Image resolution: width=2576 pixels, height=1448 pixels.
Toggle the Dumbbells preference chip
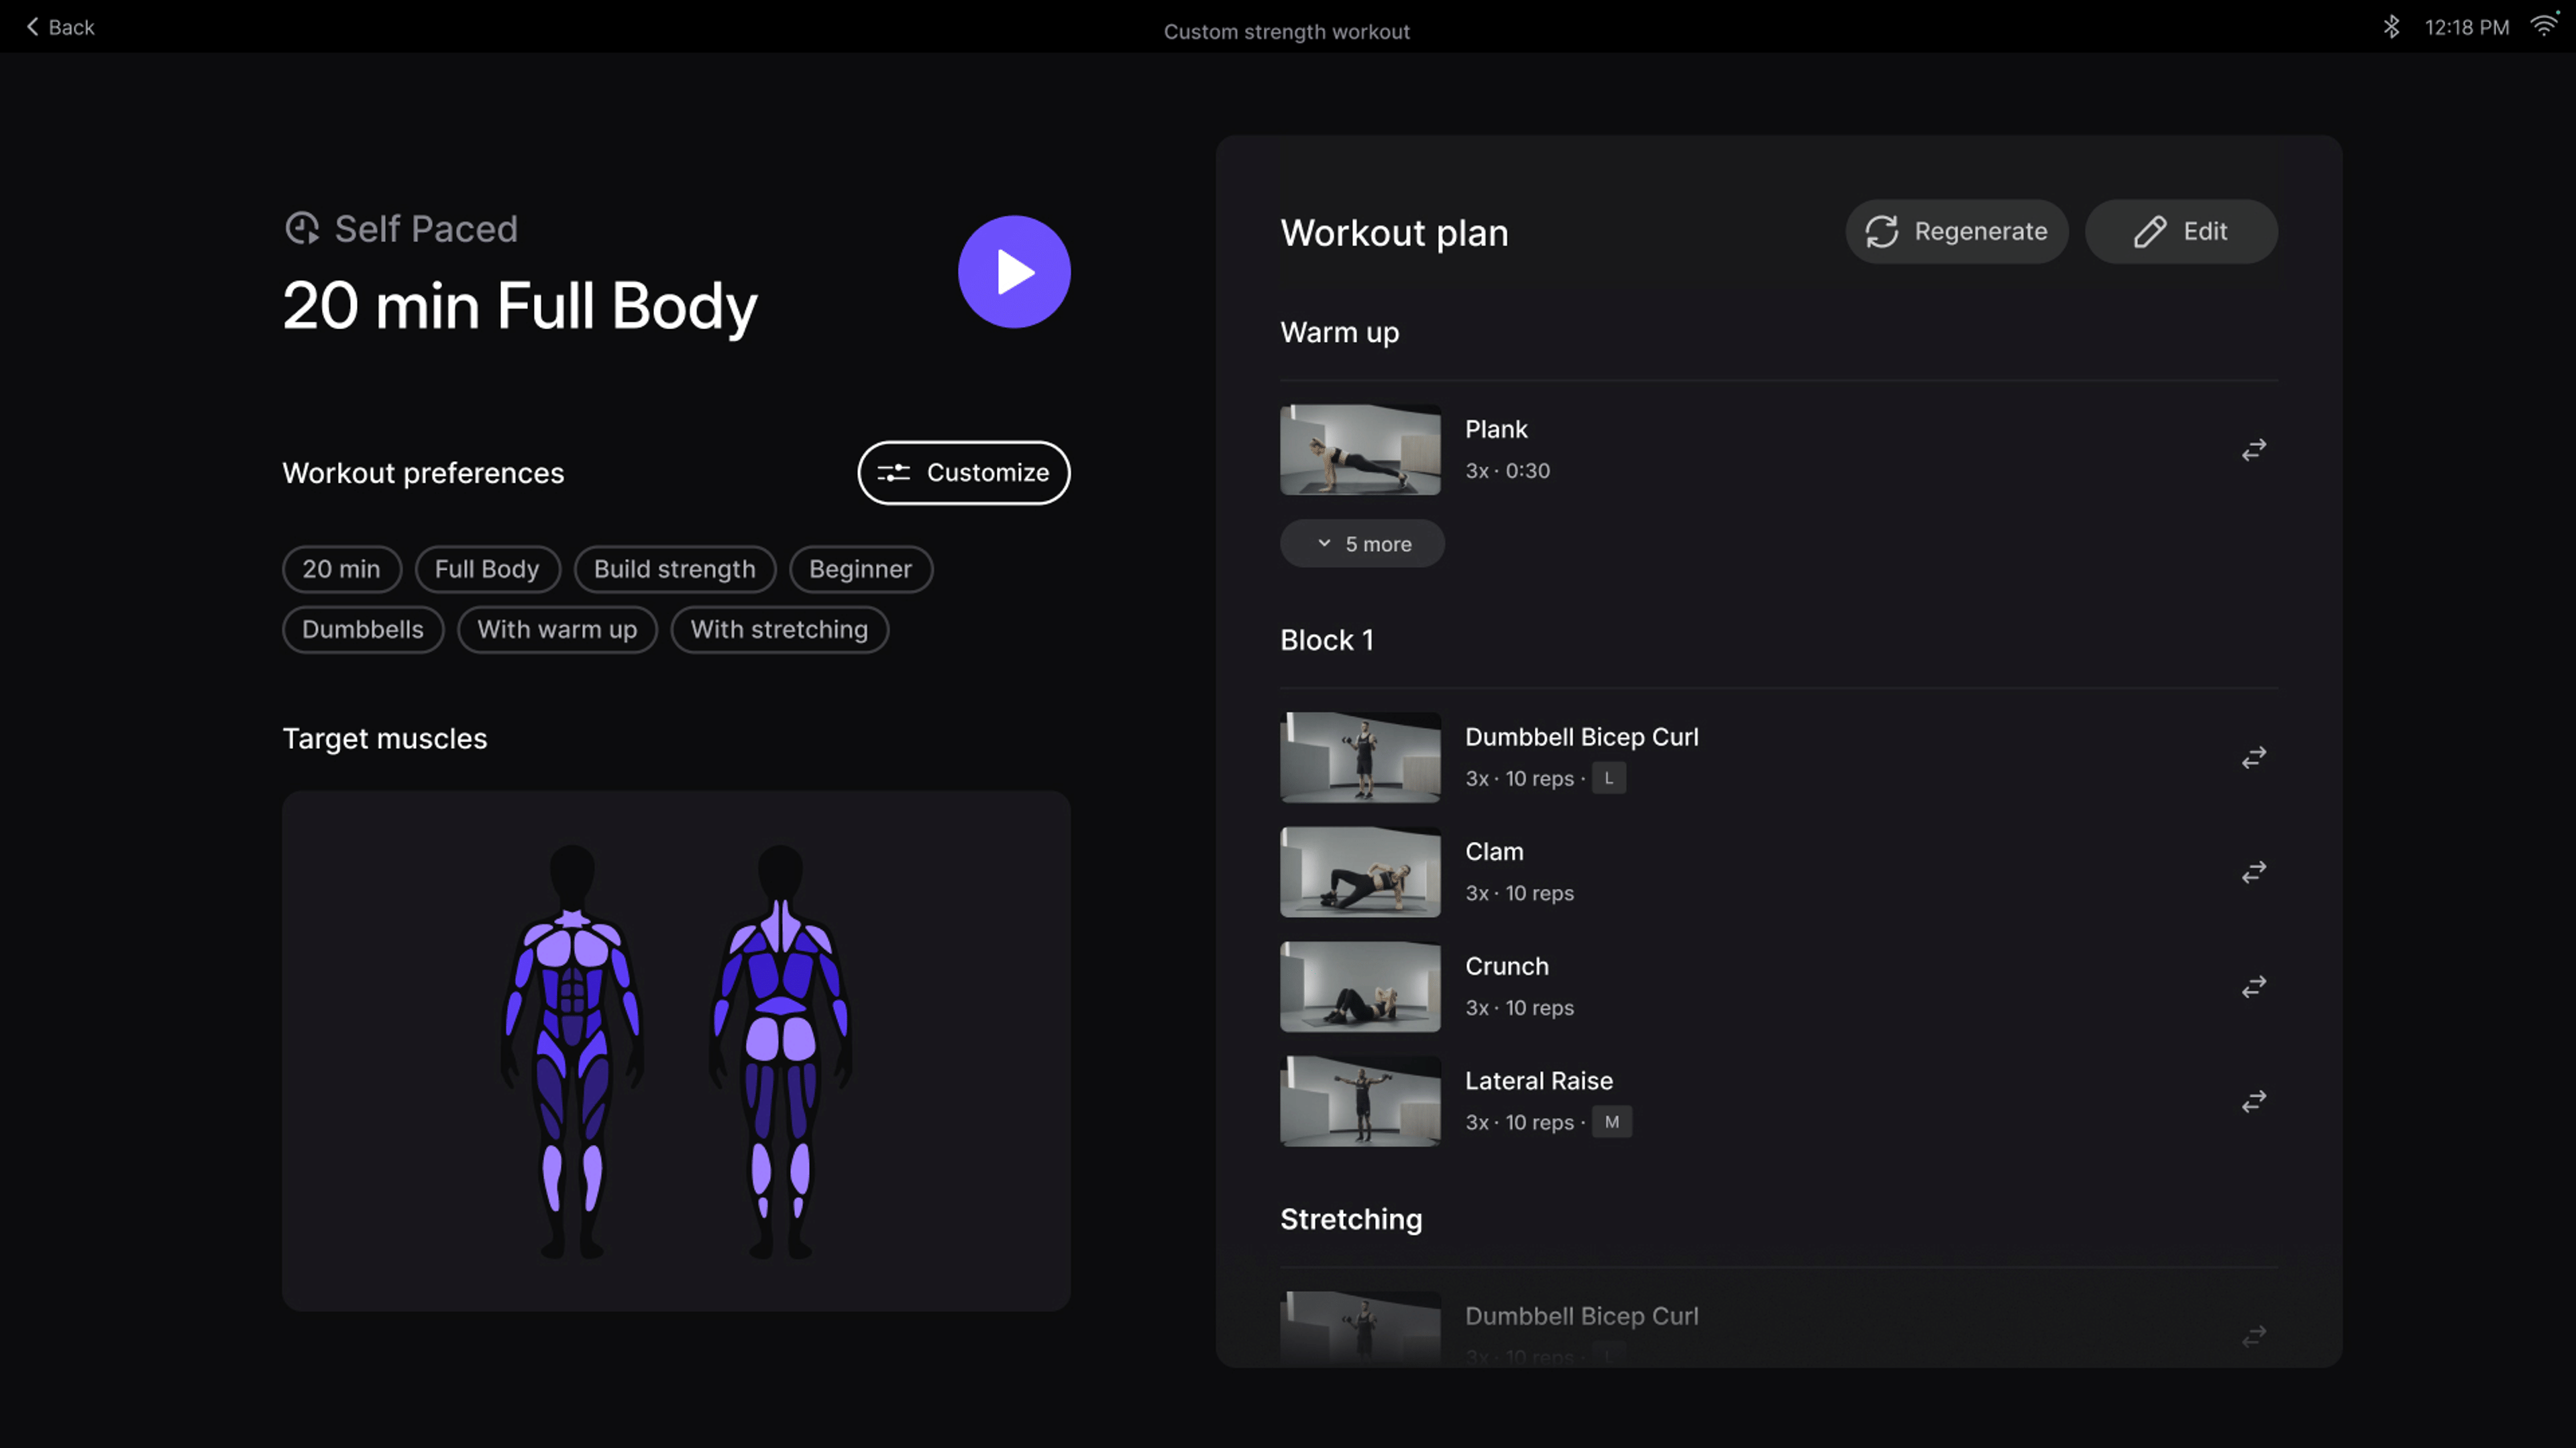pyautogui.click(x=363, y=629)
